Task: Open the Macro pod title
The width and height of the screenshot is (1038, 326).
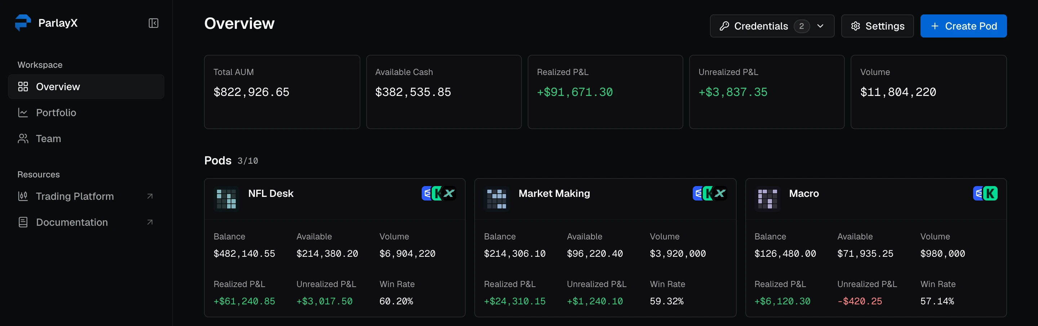Action: click(804, 193)
